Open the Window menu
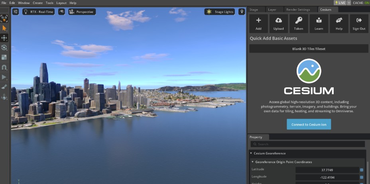 24,3
